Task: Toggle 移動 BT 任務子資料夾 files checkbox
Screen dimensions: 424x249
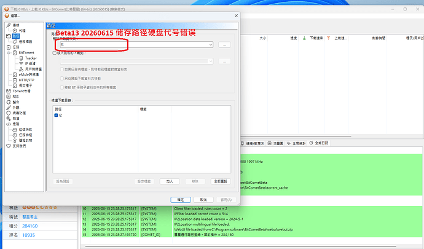Action: [61, 88]
